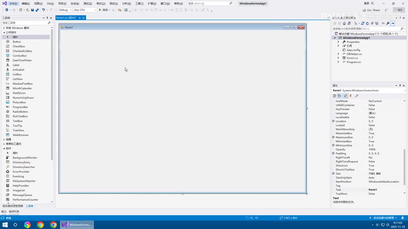Click the Visual Studio taskbar button

point(77,225)
